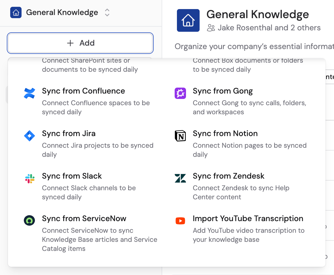Click the Zendesk logo icon

tap(180, 178)
